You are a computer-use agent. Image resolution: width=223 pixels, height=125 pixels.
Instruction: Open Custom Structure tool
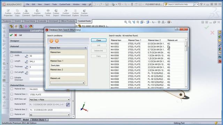(x=84, y=13)
